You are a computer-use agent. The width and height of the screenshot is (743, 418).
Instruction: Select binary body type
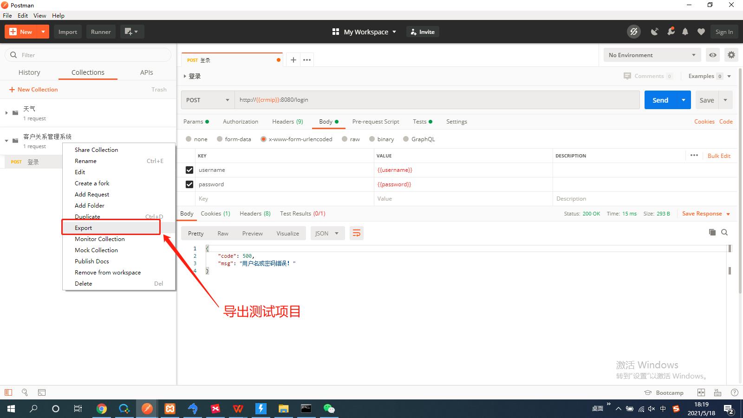tap(372, 139)
